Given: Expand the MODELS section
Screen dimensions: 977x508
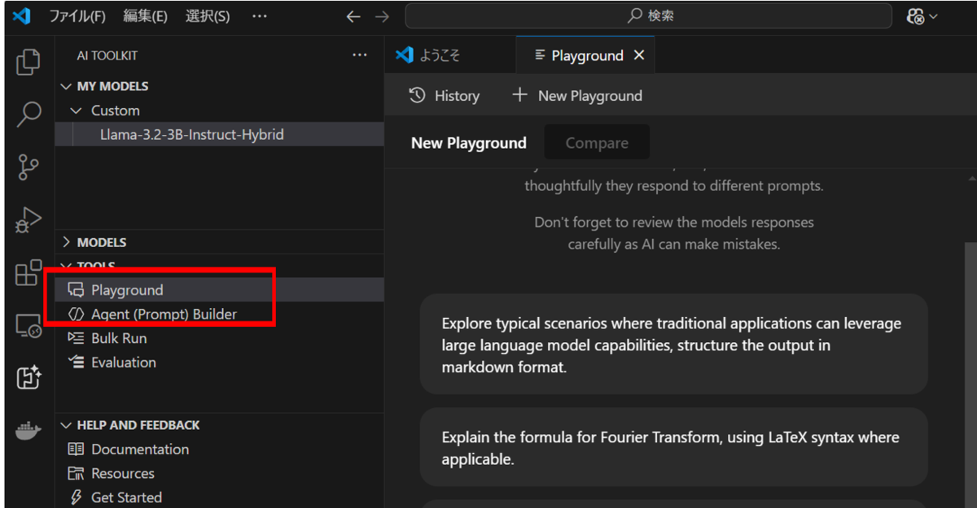Looking at the screenshot, I should click(x=67, y=242).
